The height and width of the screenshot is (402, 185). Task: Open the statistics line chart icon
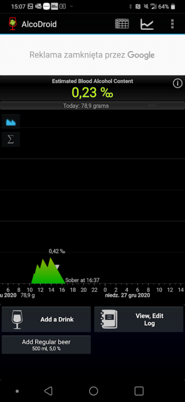(x=147, y=24)
